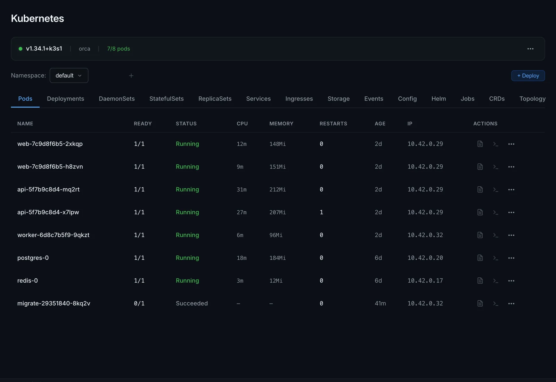View logs for web-7c9d8f6b5-2xkqp pod
Viewport: 556px width, 382px height.
(480, 144)
